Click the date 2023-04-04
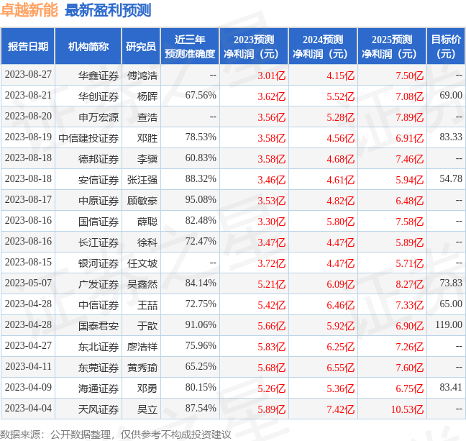Image resolution: width=466 pixels, height=441 pixels. click(x=28, y=408)
